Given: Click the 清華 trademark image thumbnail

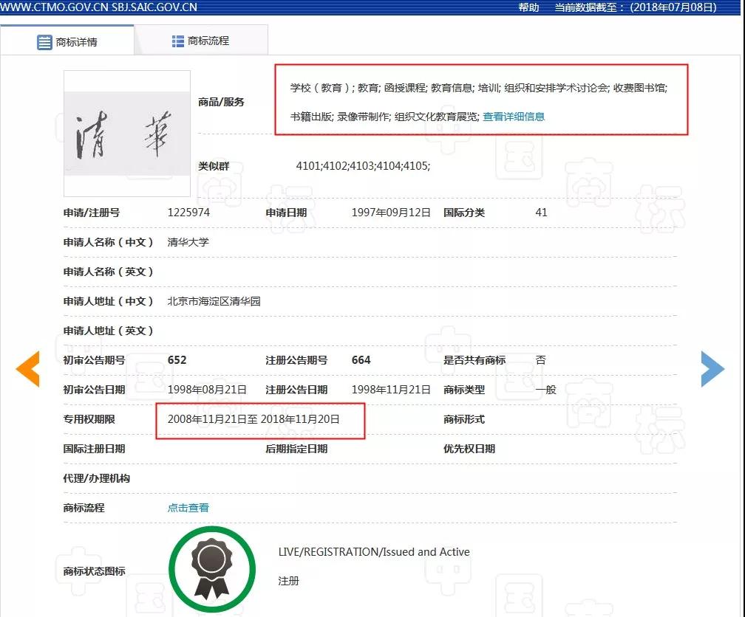Looking at the screenshot, I should 127,134.
